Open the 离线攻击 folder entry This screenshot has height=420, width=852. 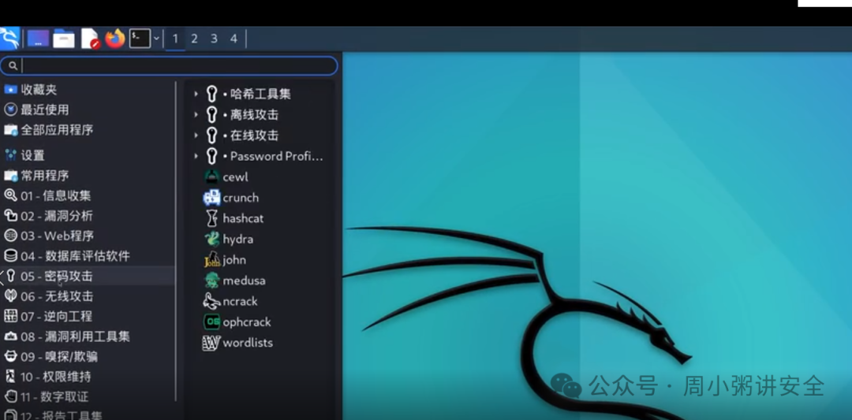[x=242, y=114]
